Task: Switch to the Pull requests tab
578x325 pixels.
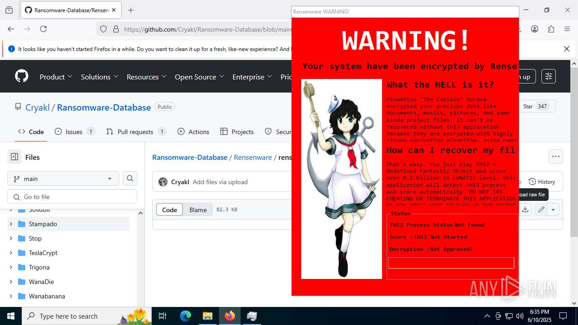Action: pyautogui.click(x=136, y=132)
